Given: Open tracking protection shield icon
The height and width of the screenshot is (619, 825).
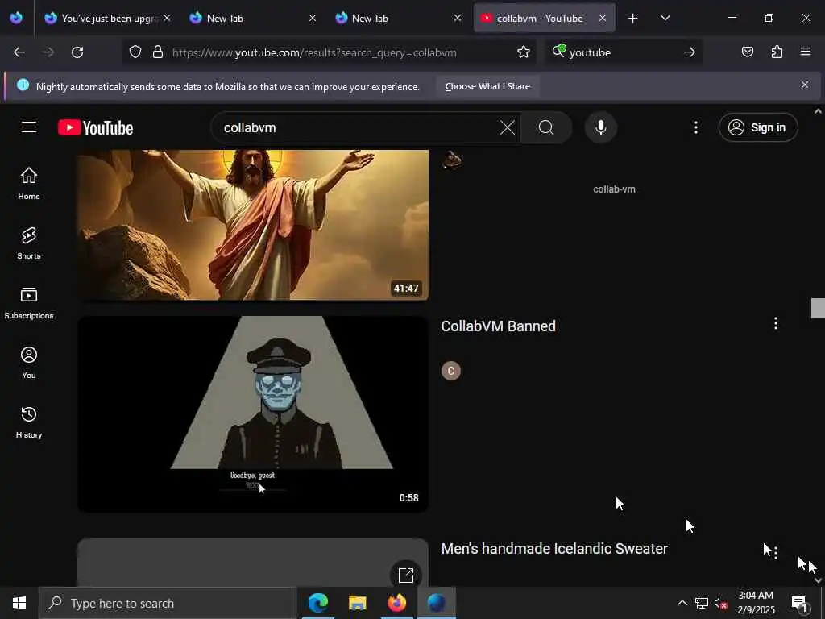Looking at the screenshot, I should pos(135,52).
